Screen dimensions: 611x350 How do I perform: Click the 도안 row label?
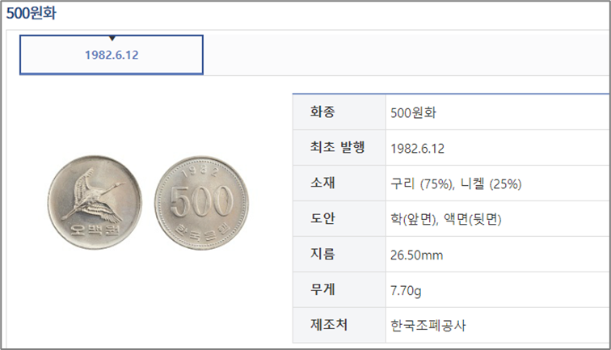pos(322,218)
